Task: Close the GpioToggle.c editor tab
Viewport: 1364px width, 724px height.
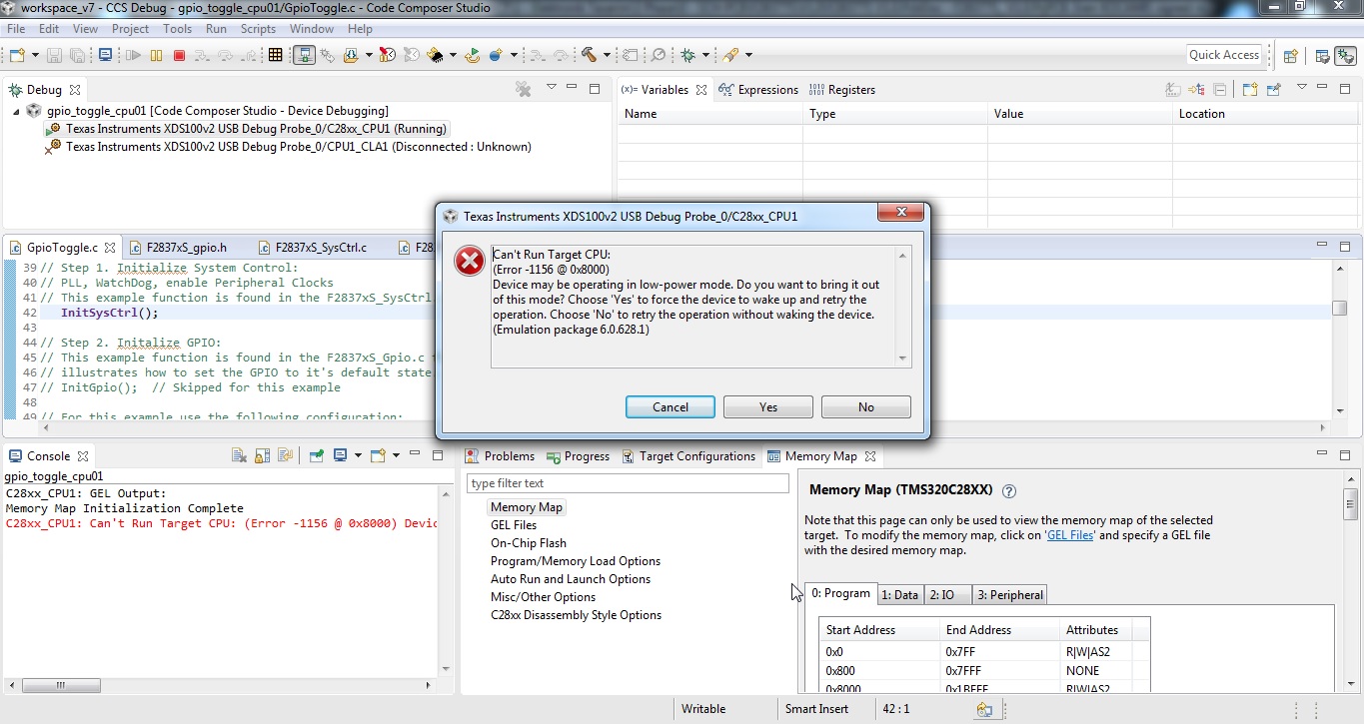Action: [x=110, y=248]
